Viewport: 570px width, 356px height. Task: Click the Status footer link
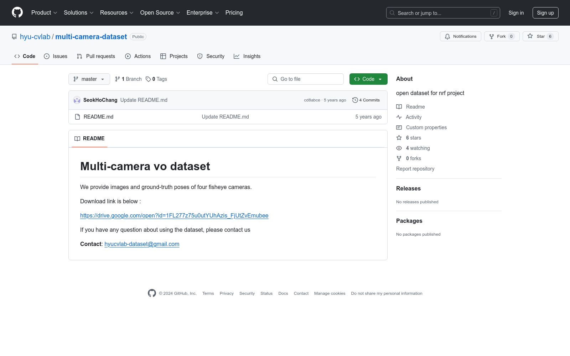click(x=266, y=293)
